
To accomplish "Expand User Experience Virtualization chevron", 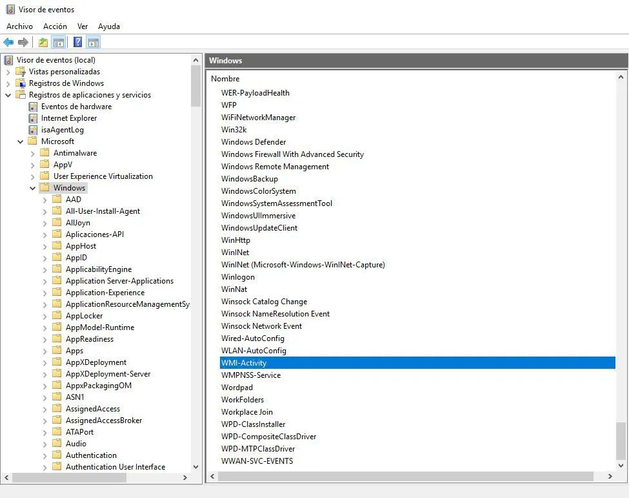I will pyautogui.click(x=32, y=177).
